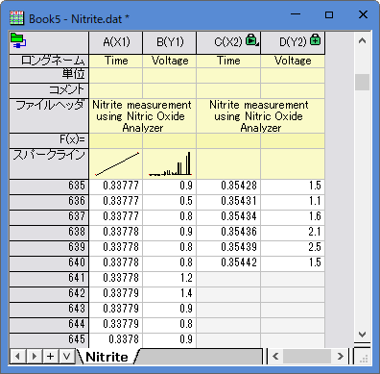Click the F(x)= cell of column A

pyautogui.click(x=116, y=140)
